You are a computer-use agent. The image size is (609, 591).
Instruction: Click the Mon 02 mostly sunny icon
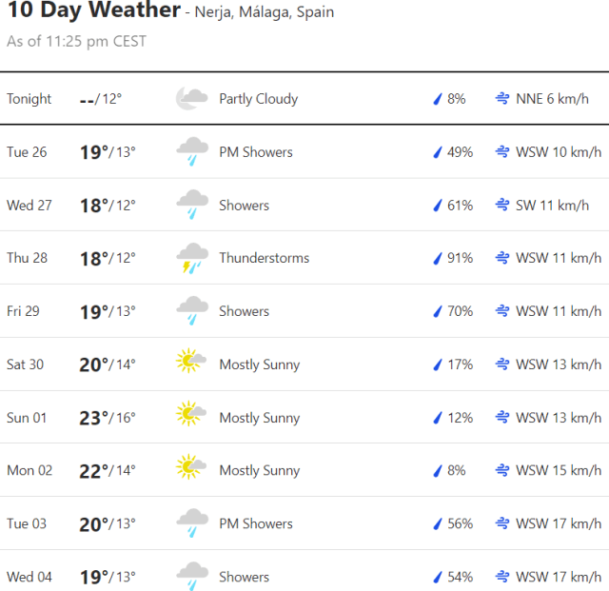192,470
